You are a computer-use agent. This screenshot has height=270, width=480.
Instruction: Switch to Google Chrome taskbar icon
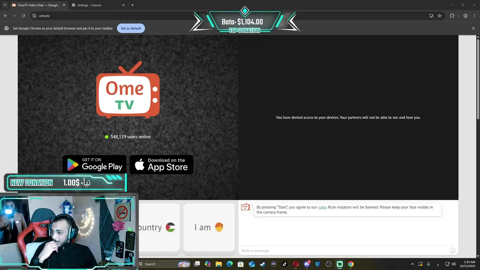(x=351, y=264)
